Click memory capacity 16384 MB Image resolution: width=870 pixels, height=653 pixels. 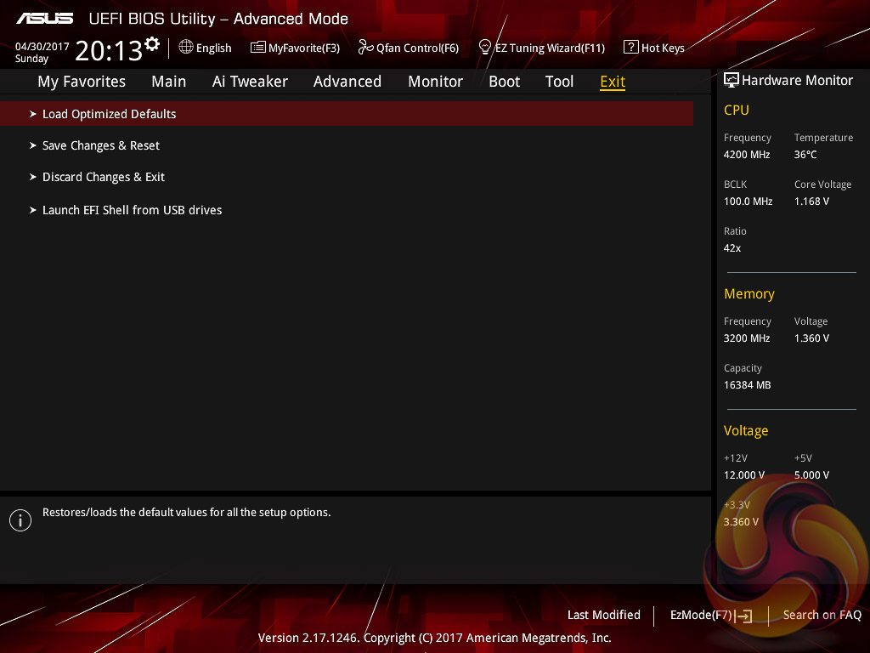pyautogui.click(x=748, y=385)
